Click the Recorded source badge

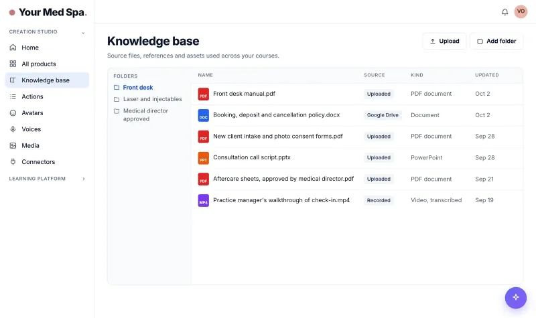[379, 200]
